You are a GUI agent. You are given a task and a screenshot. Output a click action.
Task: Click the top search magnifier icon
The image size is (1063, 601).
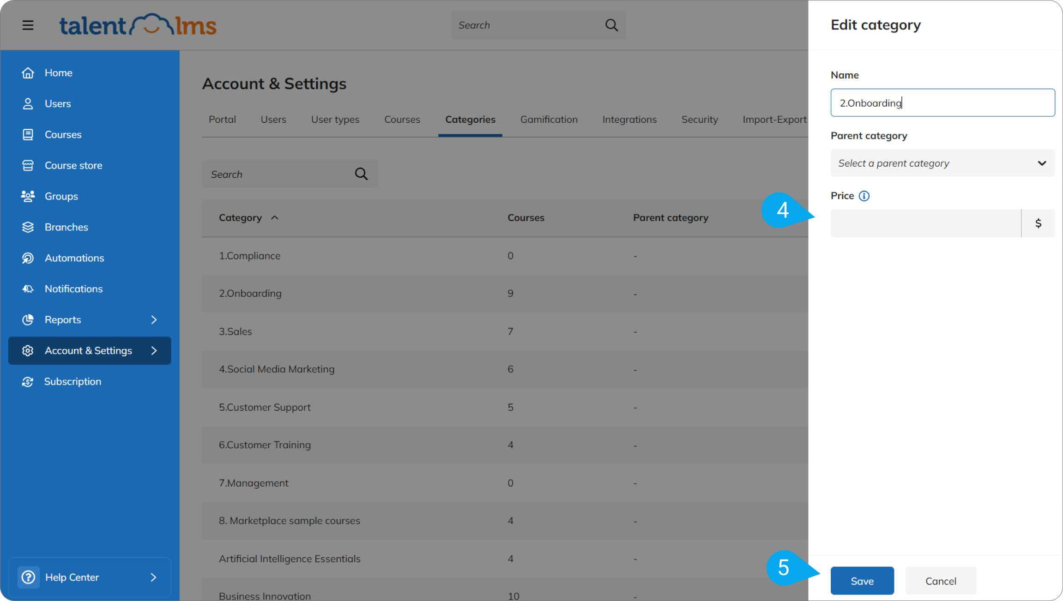point(611,25)
